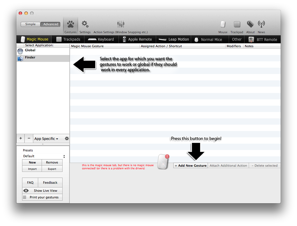Switch to Simple mode
This screenshot has width=297, height=226.
(30, 24)
